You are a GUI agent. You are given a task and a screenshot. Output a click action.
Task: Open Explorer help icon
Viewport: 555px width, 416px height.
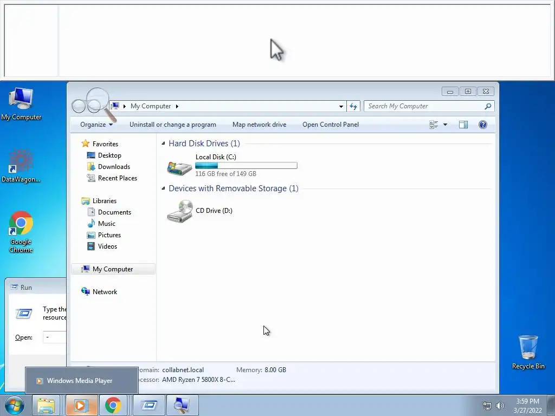483,125
